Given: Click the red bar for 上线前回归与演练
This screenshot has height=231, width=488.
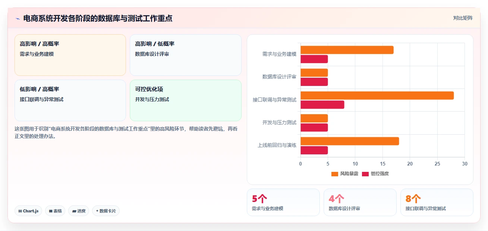Looking at the screenshot, I should click(x=314, y=150).
